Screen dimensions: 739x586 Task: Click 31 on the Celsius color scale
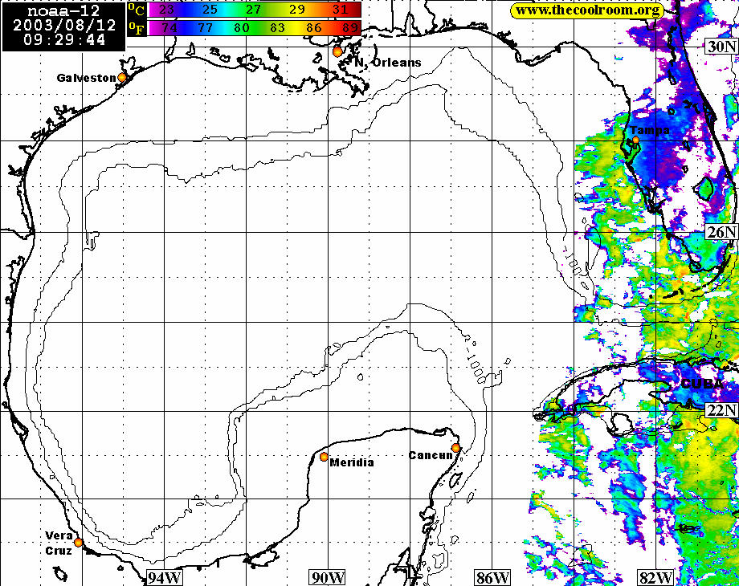click(x=340, y=10)
